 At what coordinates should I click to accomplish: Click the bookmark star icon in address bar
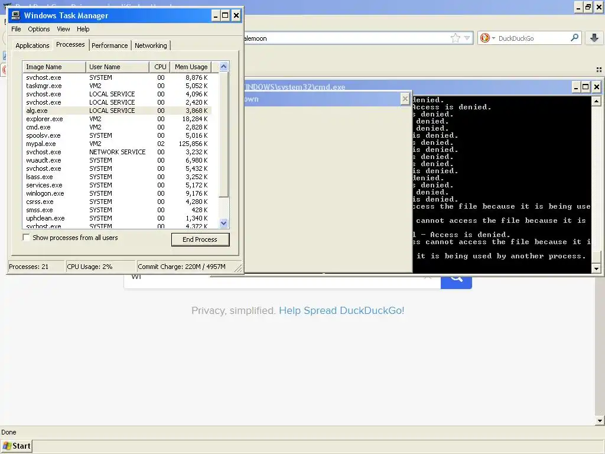(456, 38)
